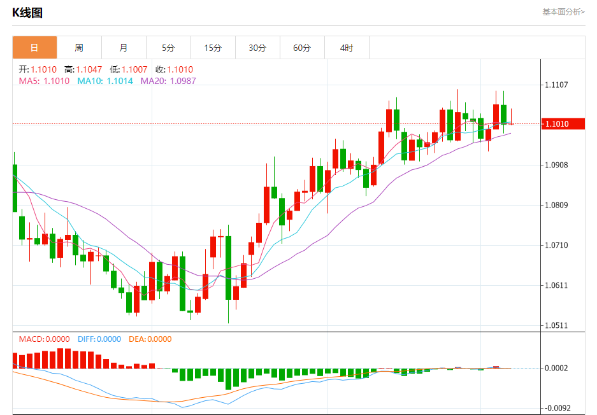Click the 1.0710 price axis label
597x415 pixels.
pyautogui.click(x=556, y=245)
